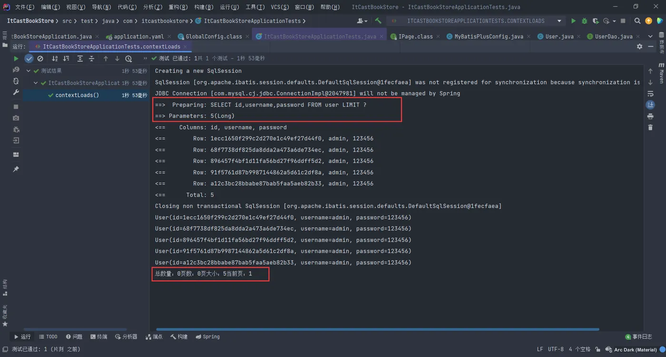Open run configuration wrench settings
Image resolution: width=666 pixels, height=357 pixels.
16,93
